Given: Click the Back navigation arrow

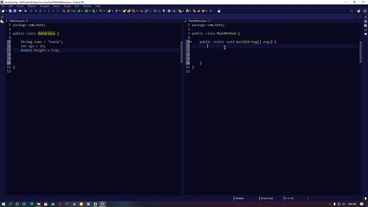Looking at the screenshot, I should (x=203, y=11).
